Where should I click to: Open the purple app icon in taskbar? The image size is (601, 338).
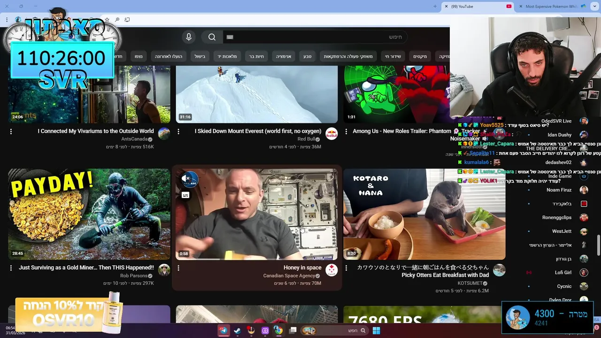point(265,330)
